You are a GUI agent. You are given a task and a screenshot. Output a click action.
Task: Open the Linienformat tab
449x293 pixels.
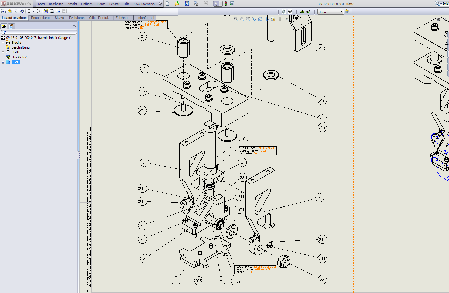coord(145,18)
